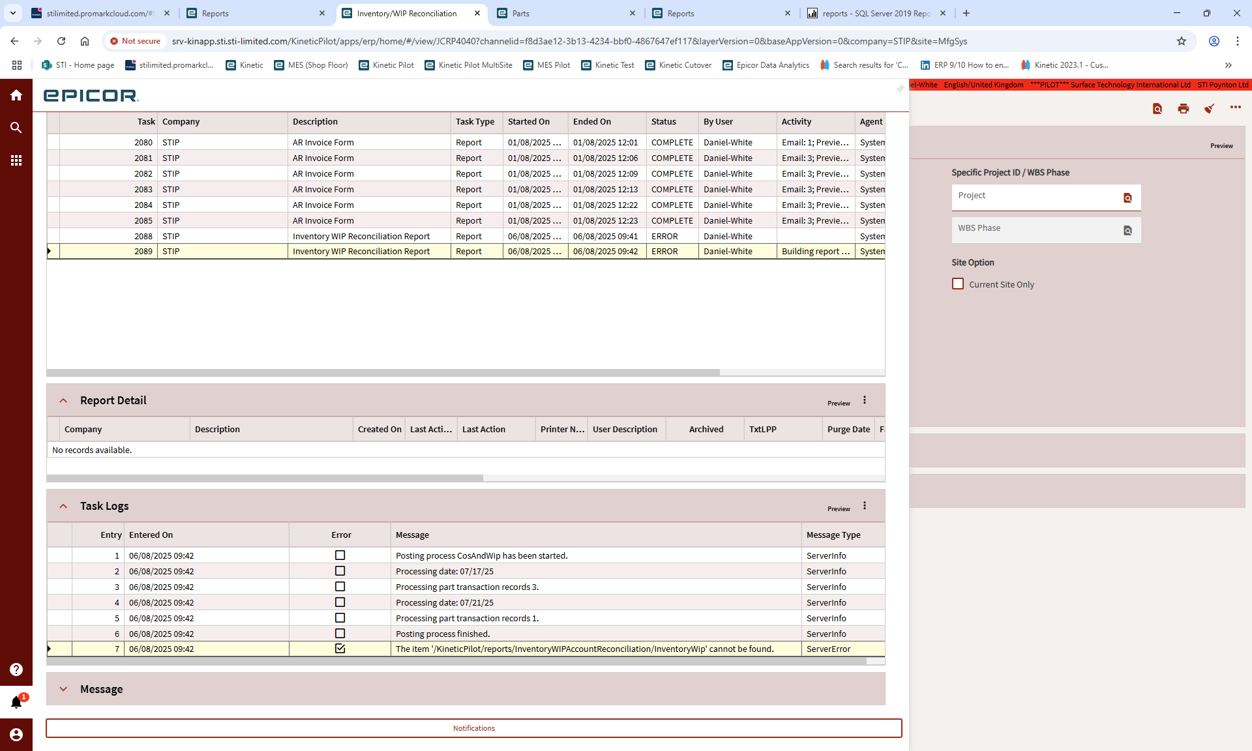Open the Epicor Home sidebar icon
The width and height of the screenshot is (1252, 751).
pos(16,95)
